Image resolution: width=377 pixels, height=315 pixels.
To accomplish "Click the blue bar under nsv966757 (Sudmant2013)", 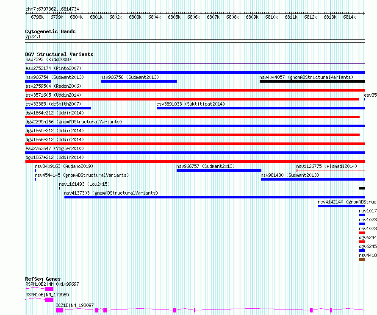I will 219,170.
